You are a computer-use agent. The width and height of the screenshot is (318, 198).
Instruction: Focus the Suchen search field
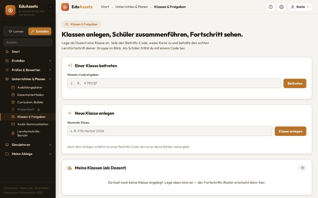[28, 42]
